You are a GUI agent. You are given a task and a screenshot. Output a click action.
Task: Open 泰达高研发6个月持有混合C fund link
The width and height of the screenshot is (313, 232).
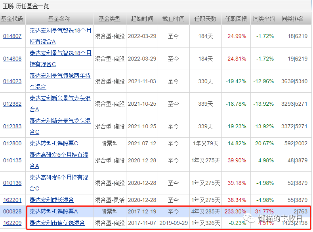click(59, 183)
